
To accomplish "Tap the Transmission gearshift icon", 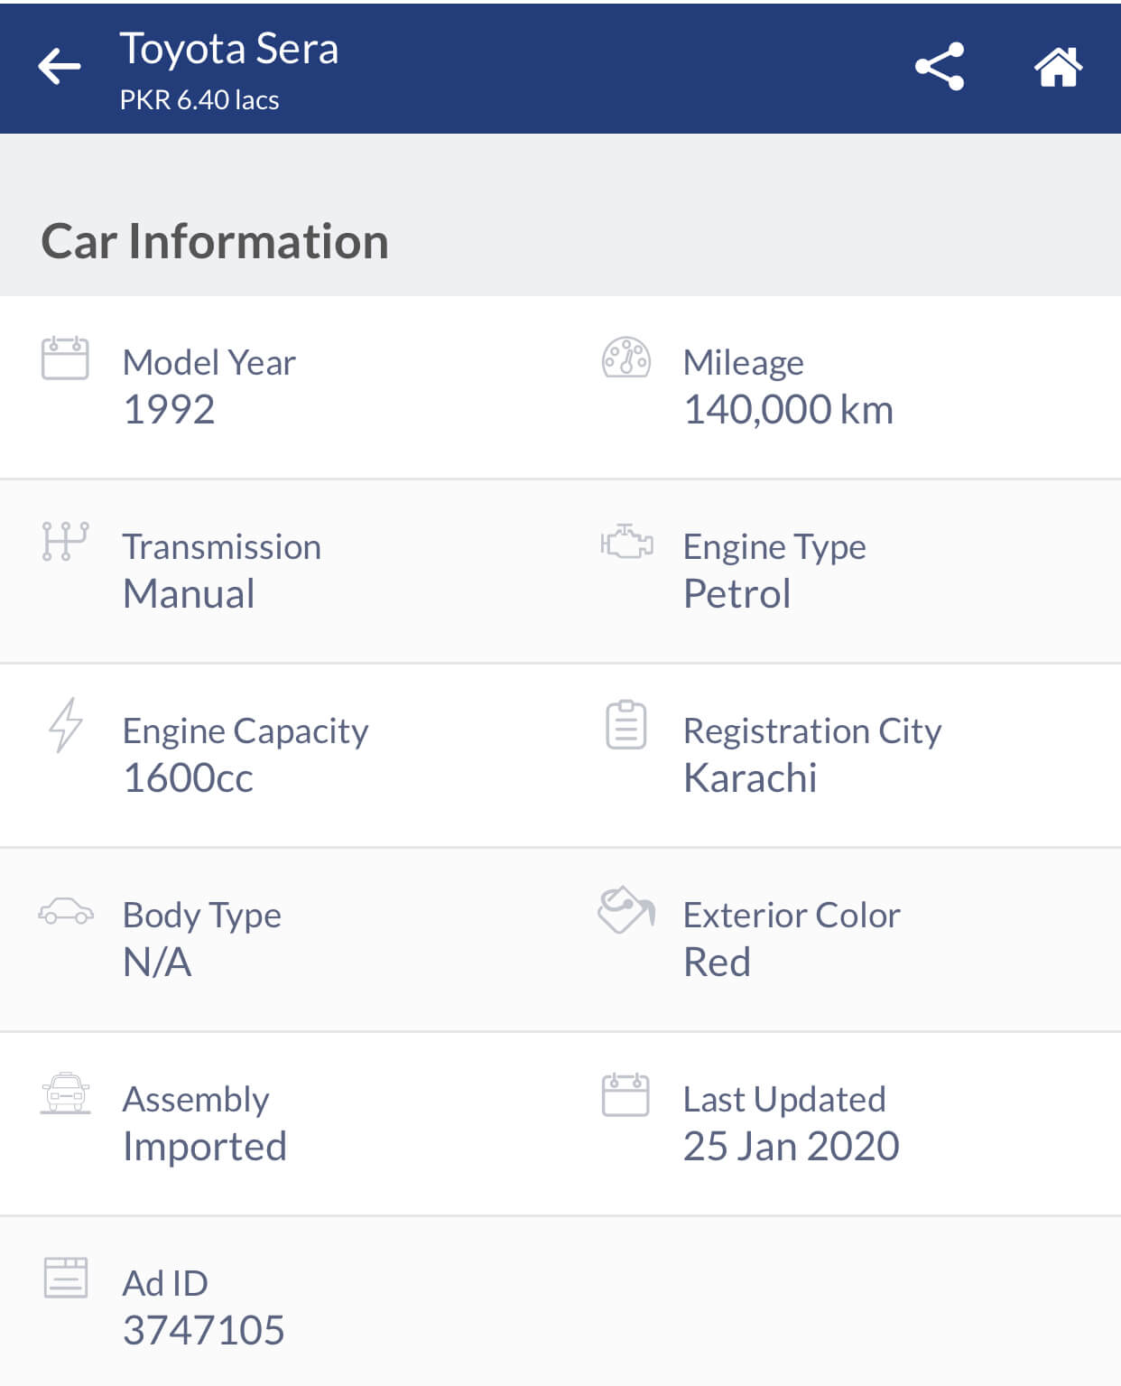I will click(65, 542).
